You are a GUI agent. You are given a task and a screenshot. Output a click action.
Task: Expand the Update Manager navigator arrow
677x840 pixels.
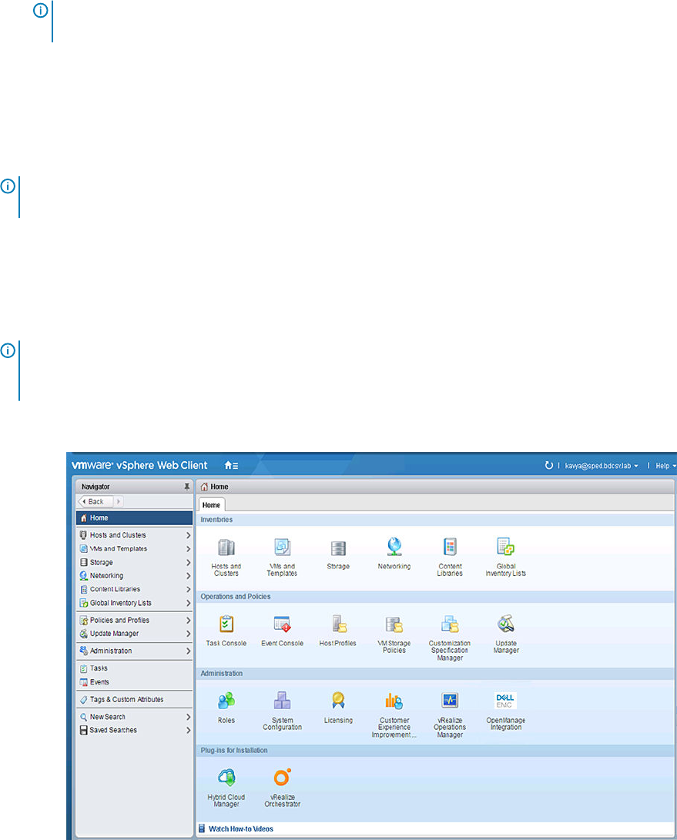click(x=188, y=634)
